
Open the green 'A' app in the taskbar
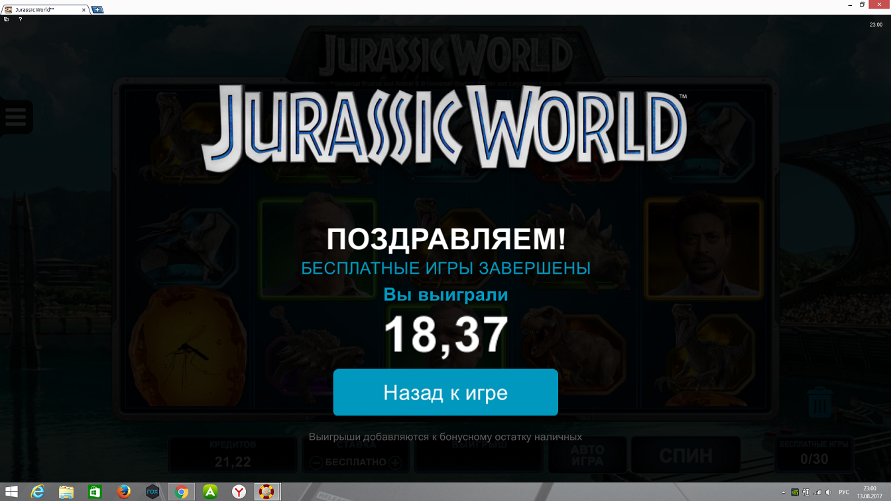[x=210, y=492]
